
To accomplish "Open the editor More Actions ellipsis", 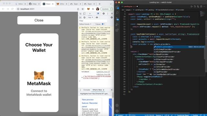I will coord(204,6).
